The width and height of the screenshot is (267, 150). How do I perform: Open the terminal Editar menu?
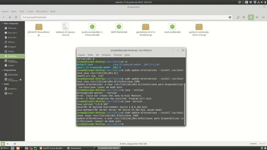[91, 55]
